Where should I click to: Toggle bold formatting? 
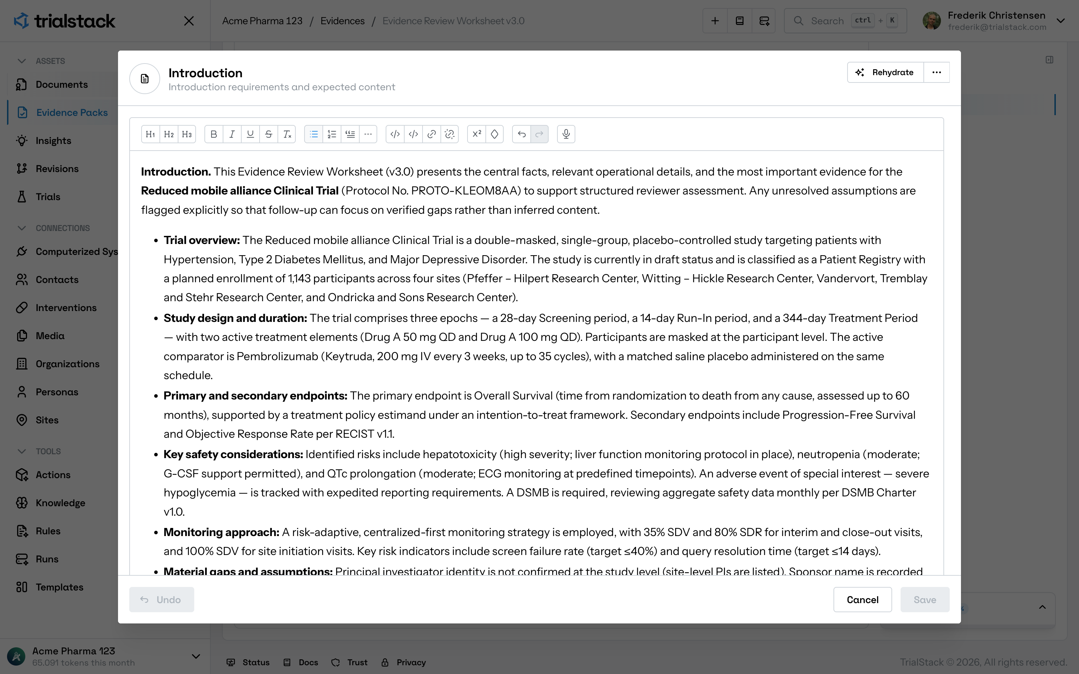coord(214,134)
